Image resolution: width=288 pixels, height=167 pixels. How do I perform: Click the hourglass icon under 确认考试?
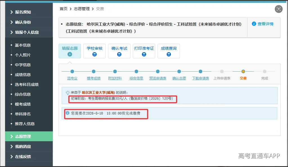(x=119, y=54)
